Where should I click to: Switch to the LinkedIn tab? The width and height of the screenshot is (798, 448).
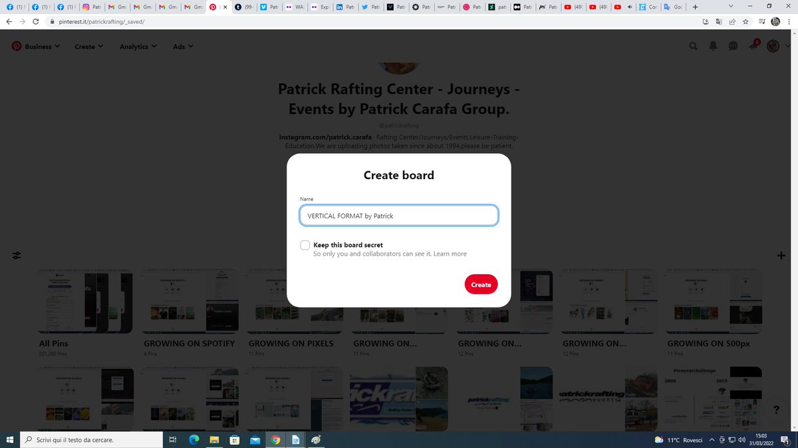tap(345, 7)
